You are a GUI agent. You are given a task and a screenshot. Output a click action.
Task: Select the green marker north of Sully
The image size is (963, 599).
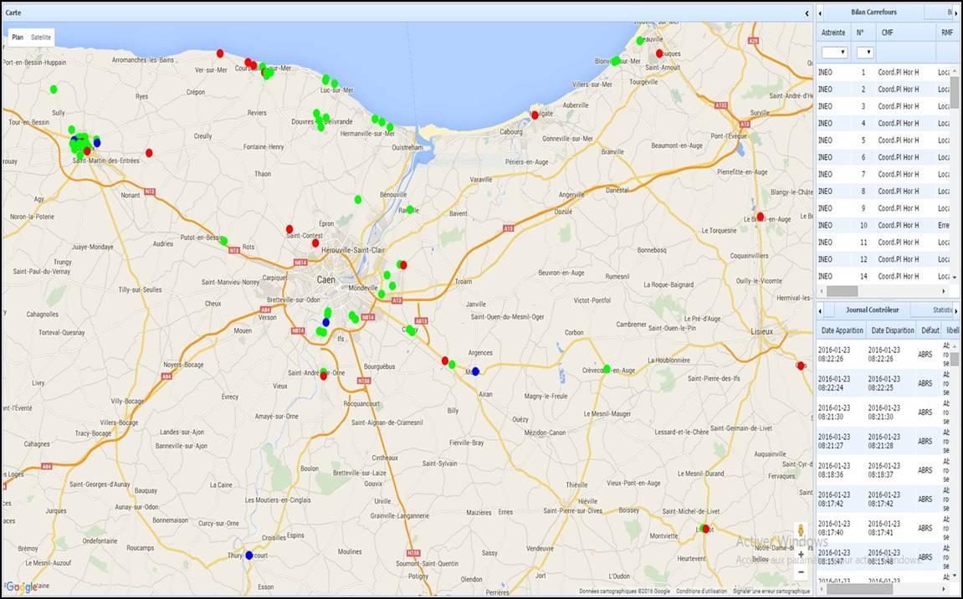pos(54,89)
